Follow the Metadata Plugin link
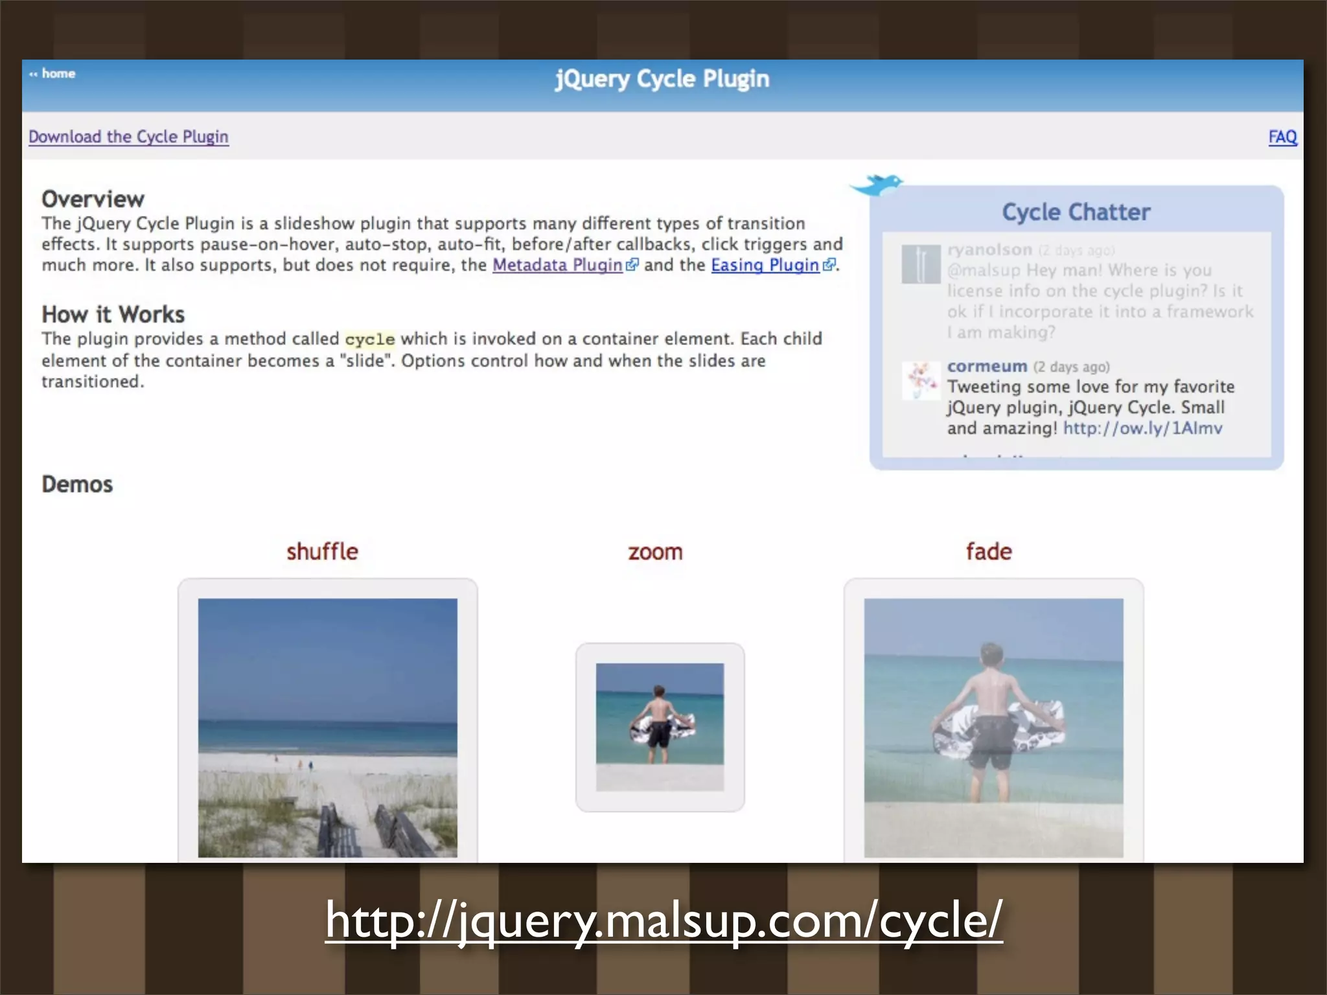Image resolution: width=1327 pixels, height=995 pixels. pos(557,265)
